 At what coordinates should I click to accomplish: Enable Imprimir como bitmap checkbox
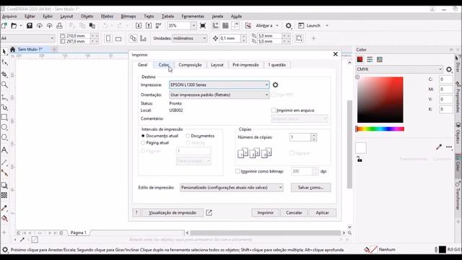237,171
